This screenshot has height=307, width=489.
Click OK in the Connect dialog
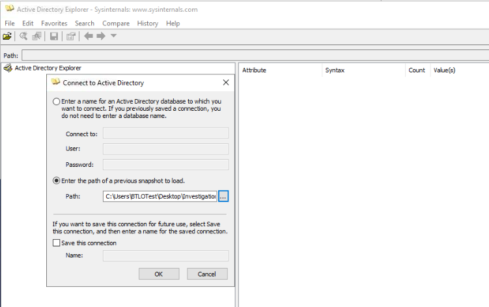(x=159, y=274)
